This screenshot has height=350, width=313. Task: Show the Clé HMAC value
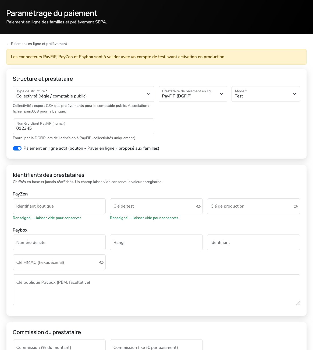(x=101, y=262)
